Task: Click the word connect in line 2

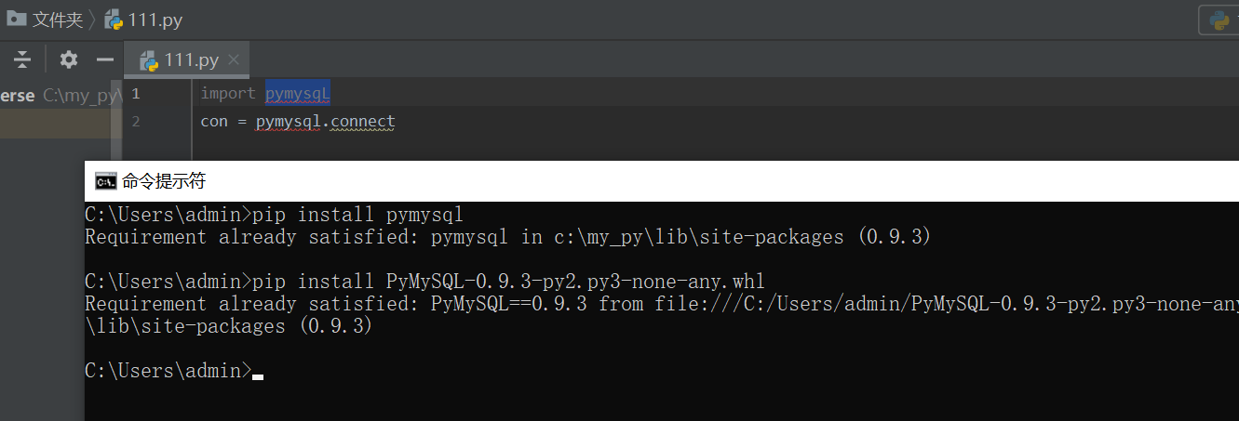Action: click(x=363, y=122)
